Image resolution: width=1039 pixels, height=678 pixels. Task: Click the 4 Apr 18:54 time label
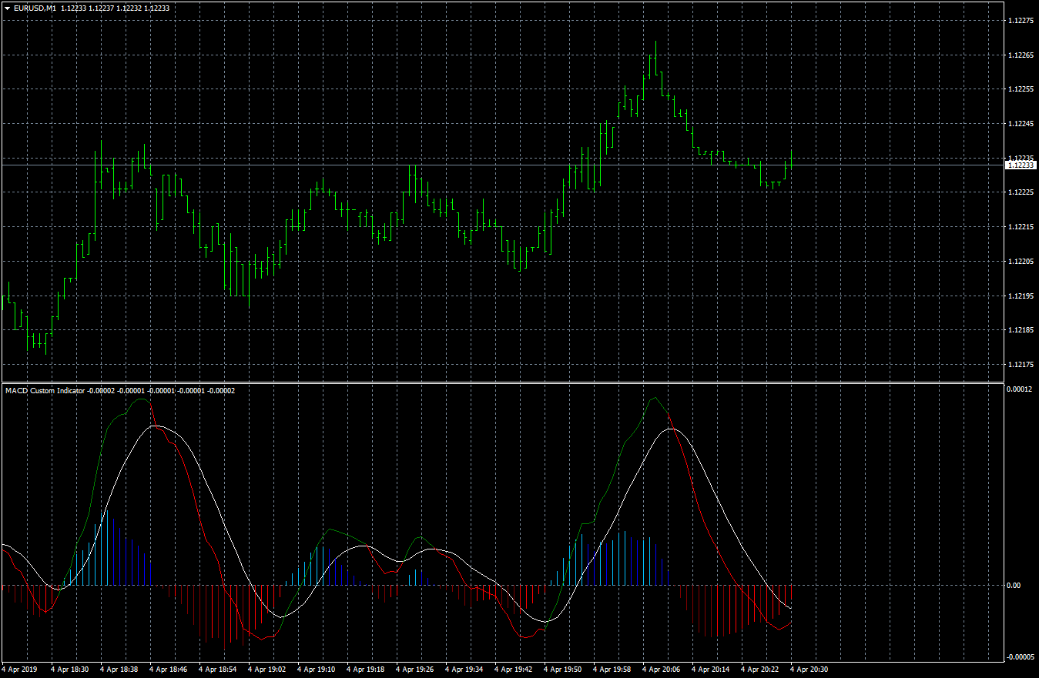point(218,669)
